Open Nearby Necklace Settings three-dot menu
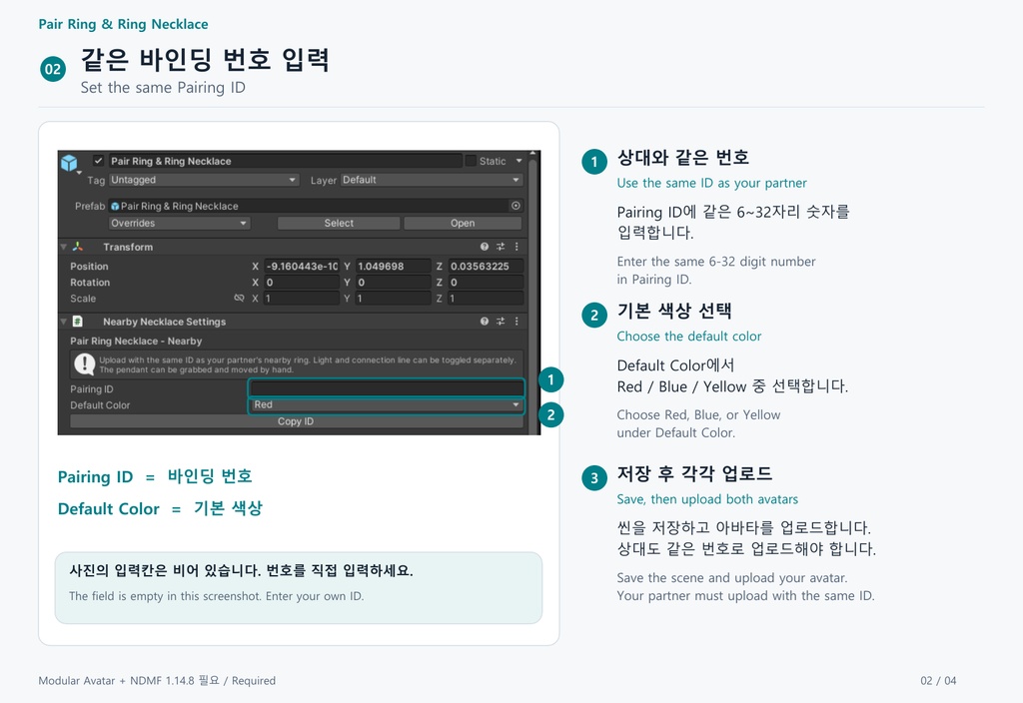 516,322
